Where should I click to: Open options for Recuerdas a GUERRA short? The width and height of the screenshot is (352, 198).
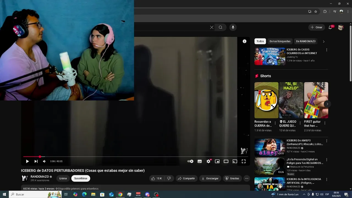point(275,123)
